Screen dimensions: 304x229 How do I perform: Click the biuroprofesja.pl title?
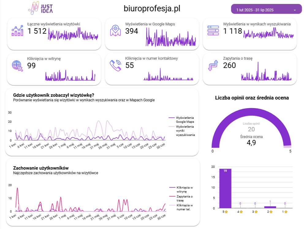pyautogui.click(x=152, y=9)
